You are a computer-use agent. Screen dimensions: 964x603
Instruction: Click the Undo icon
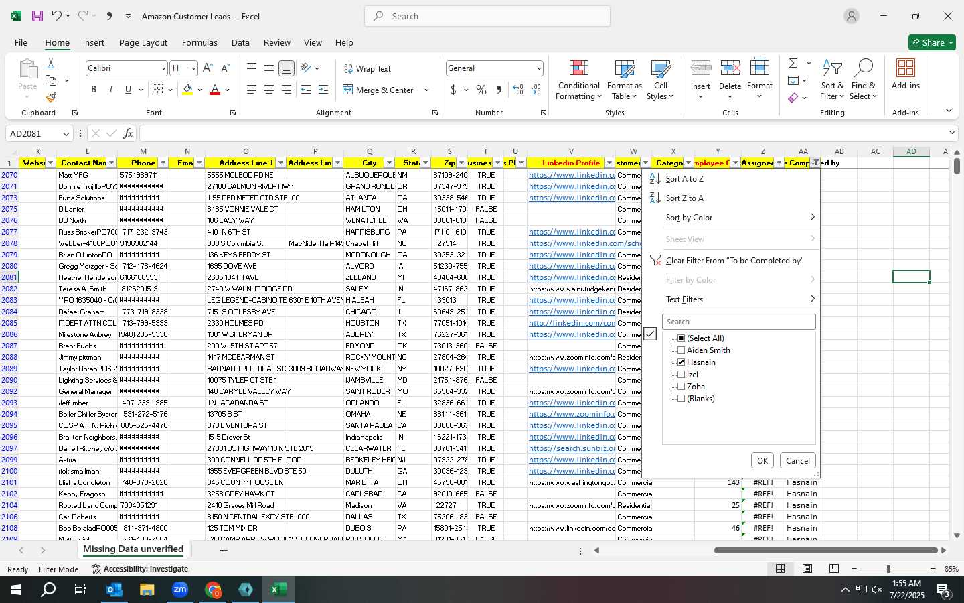tap(57, 16)
